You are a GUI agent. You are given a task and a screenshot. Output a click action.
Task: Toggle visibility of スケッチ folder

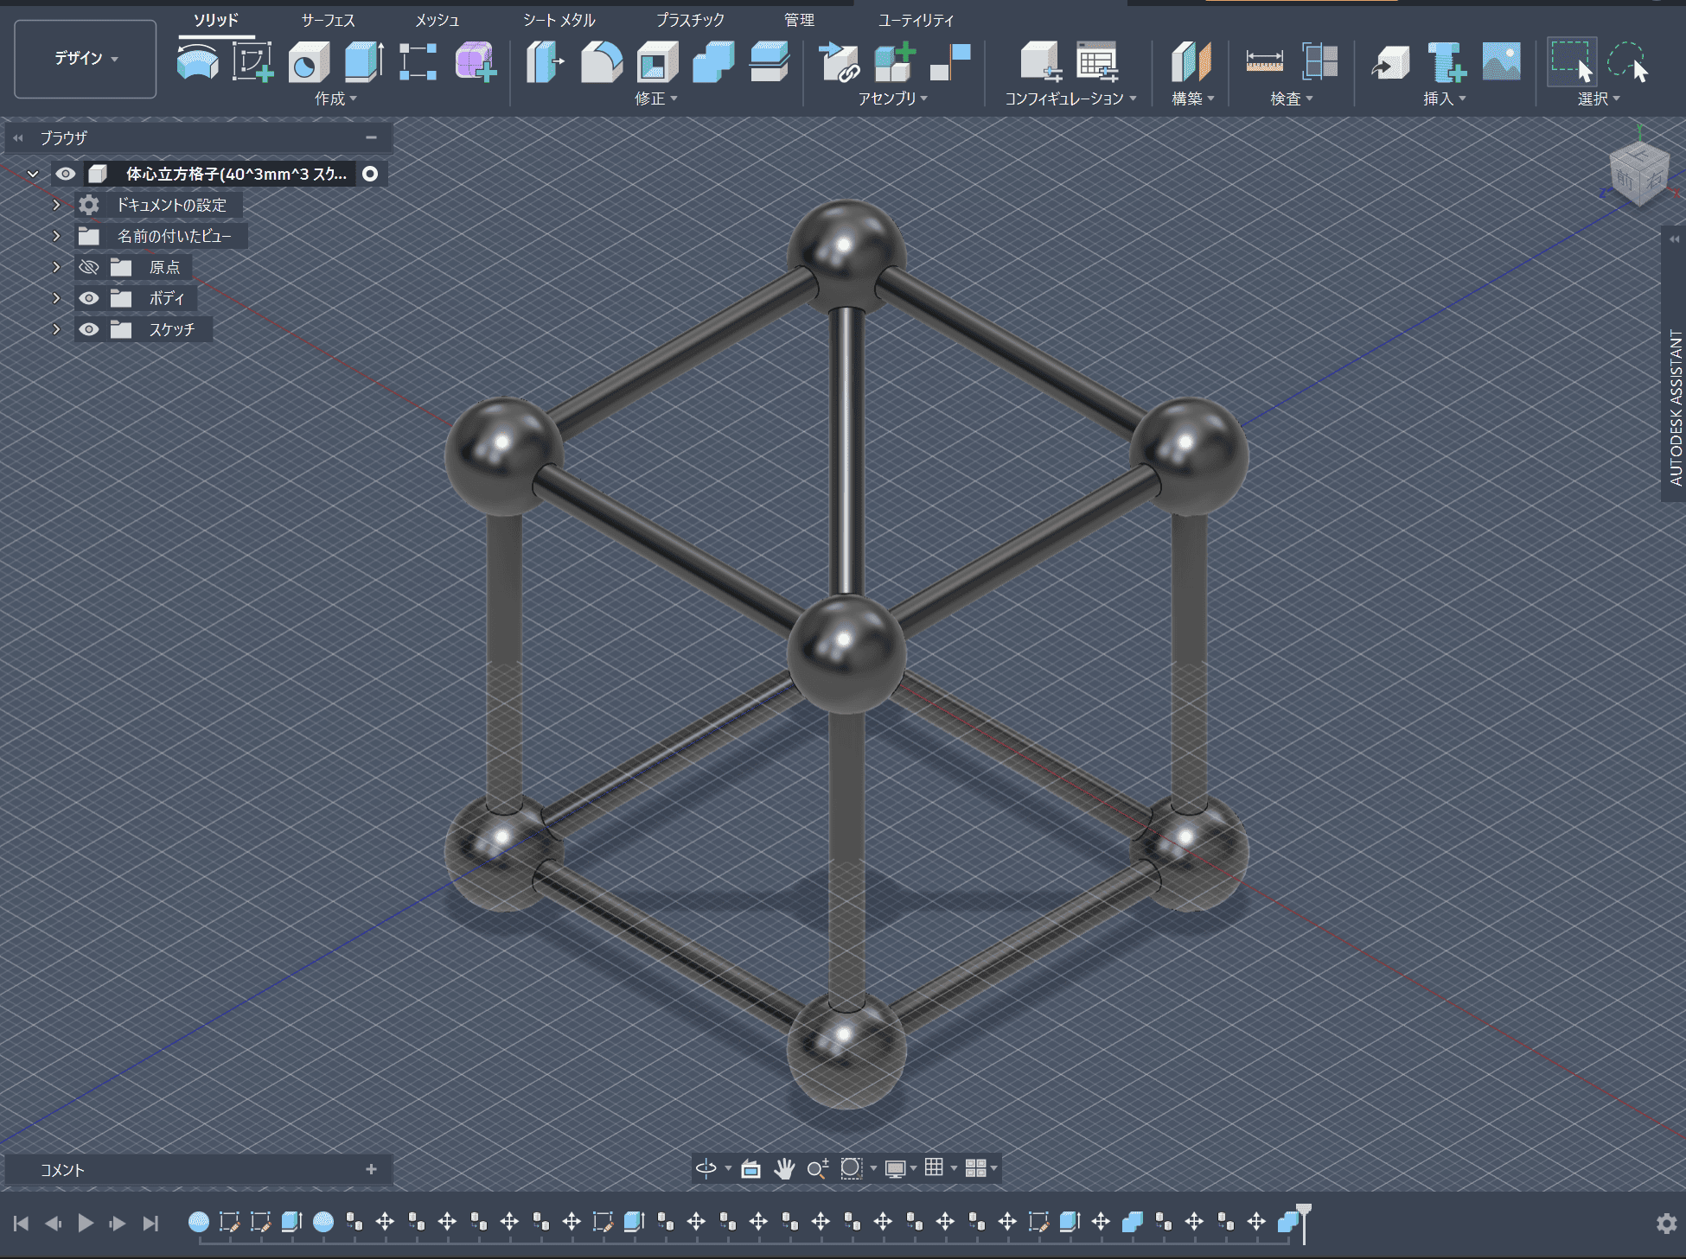point(89,329)
